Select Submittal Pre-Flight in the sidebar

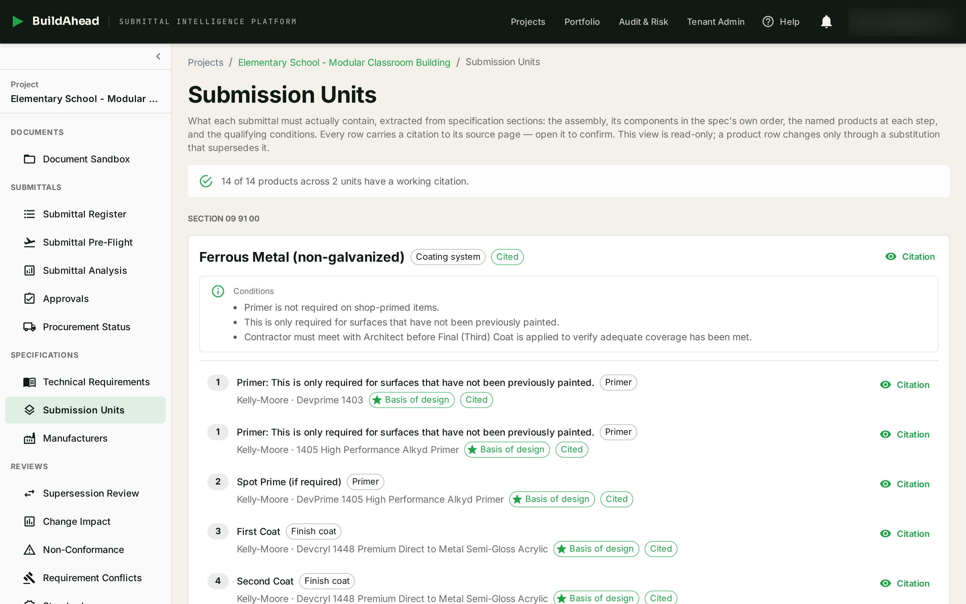(x=86, y=243)
